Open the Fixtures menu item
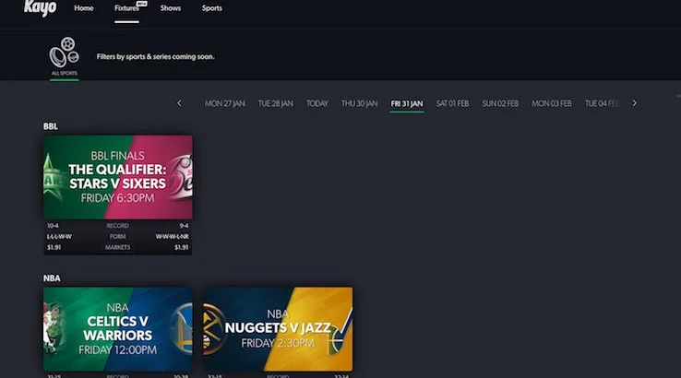 (126, 8)
